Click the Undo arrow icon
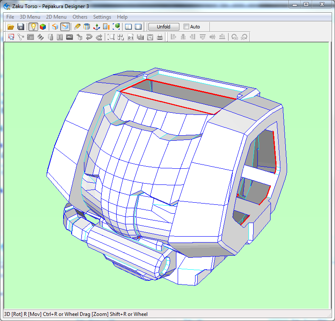Image resolution: width=335 pixels, height=321 pixels. (x=89, y=37)
